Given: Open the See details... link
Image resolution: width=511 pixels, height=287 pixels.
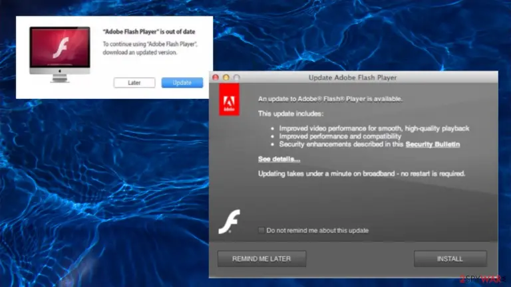Looking at the screenshot, I should (x=279, y=159).
